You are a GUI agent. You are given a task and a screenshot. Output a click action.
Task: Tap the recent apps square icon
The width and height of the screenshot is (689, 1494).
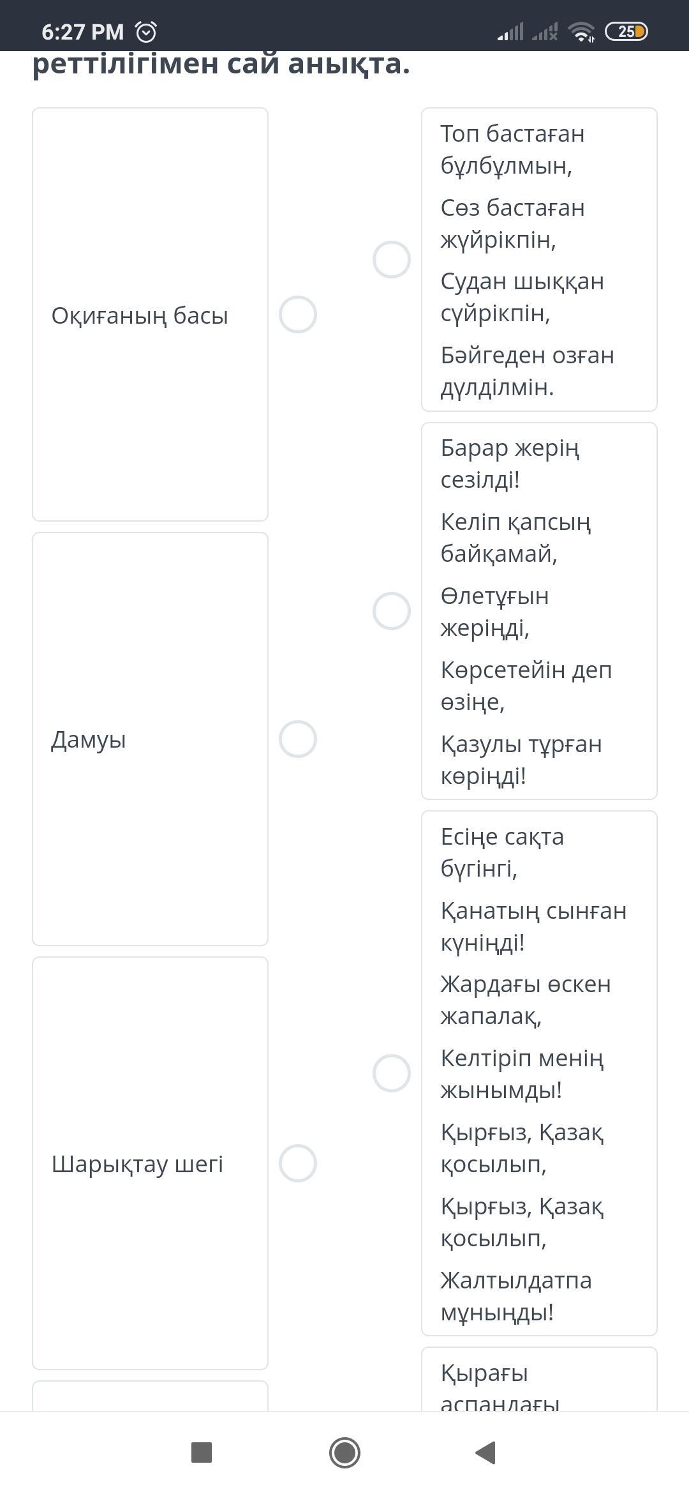[202, 1452]
